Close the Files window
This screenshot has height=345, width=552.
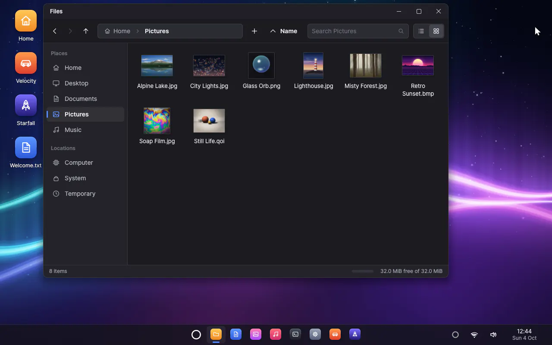[439, 11]
